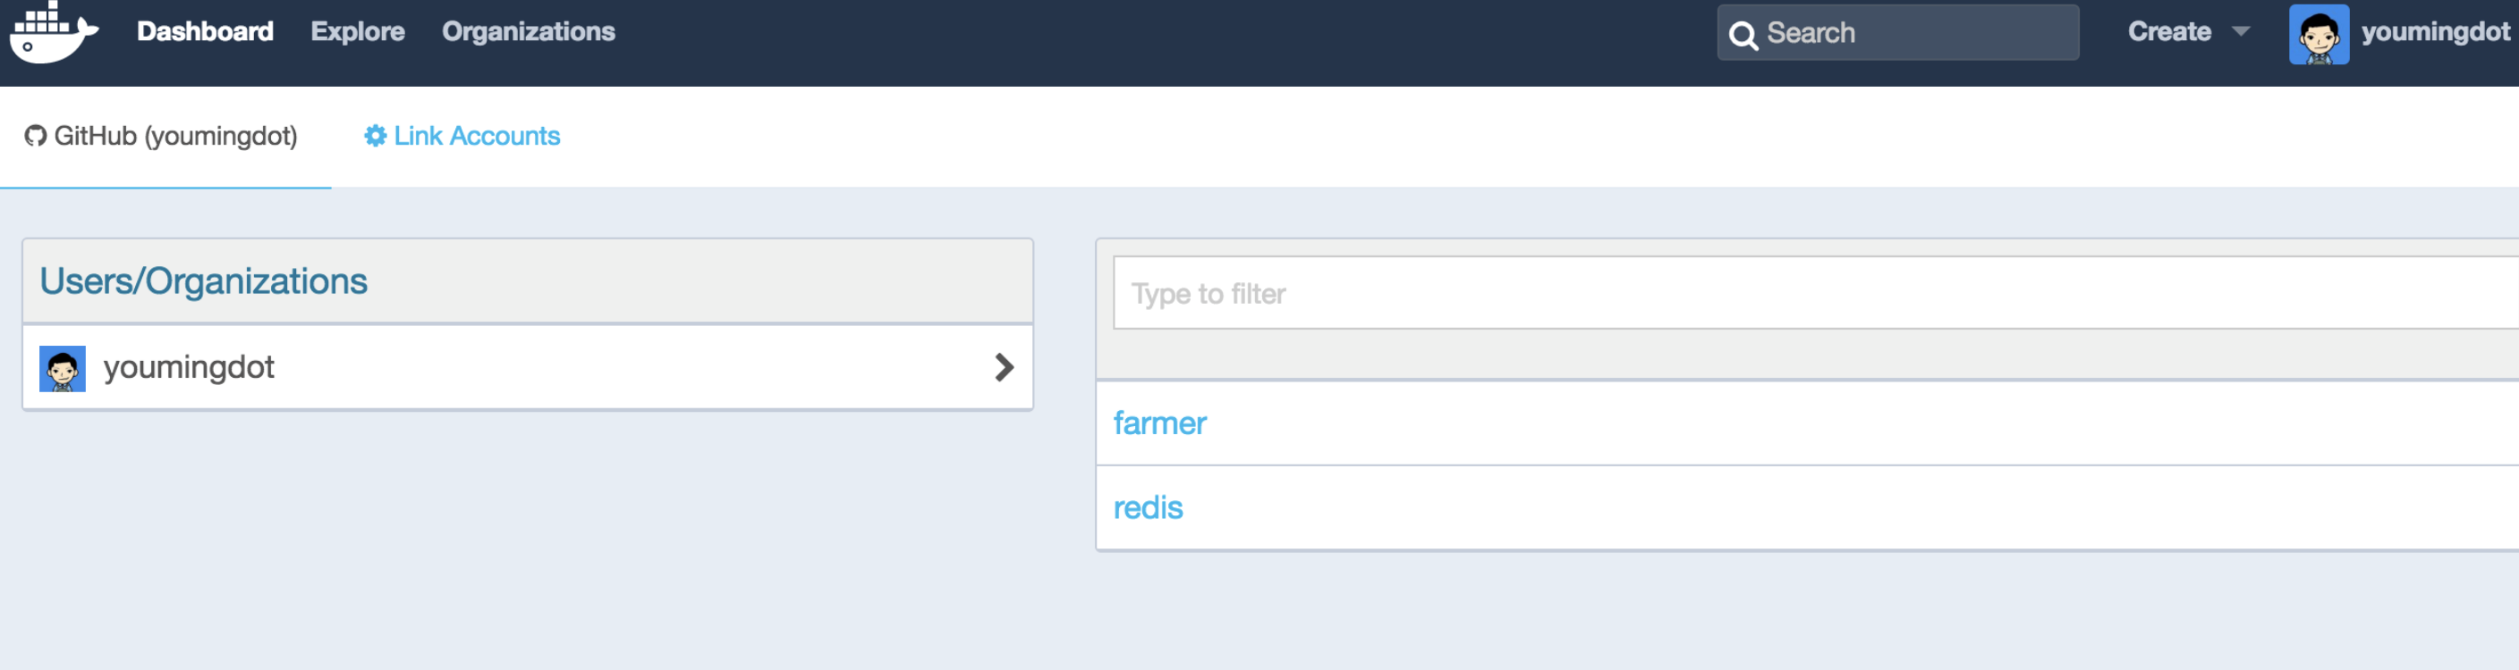
Task: Click the Create button label
Action: coord(2169,32)
